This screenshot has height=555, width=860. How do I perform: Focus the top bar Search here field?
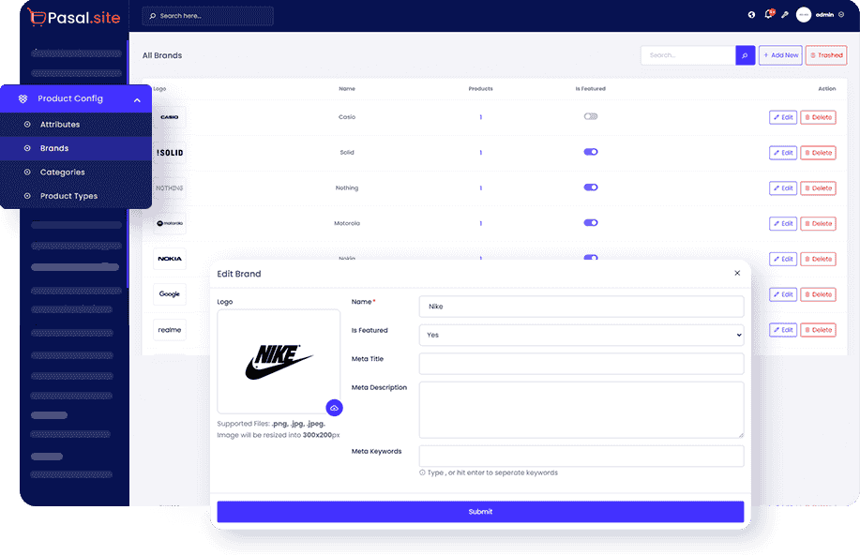click(208, 16)
